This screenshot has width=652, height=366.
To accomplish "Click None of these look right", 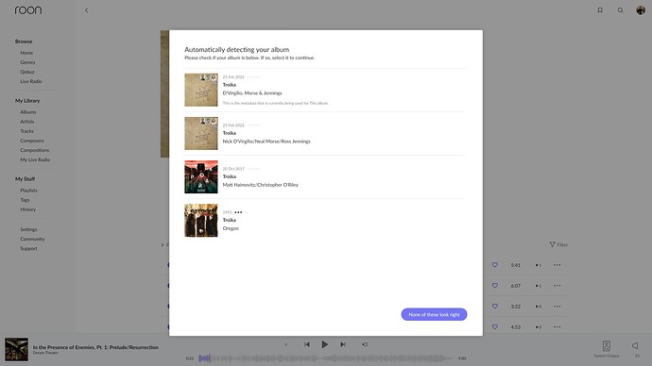I will click(x=434, y=314).
